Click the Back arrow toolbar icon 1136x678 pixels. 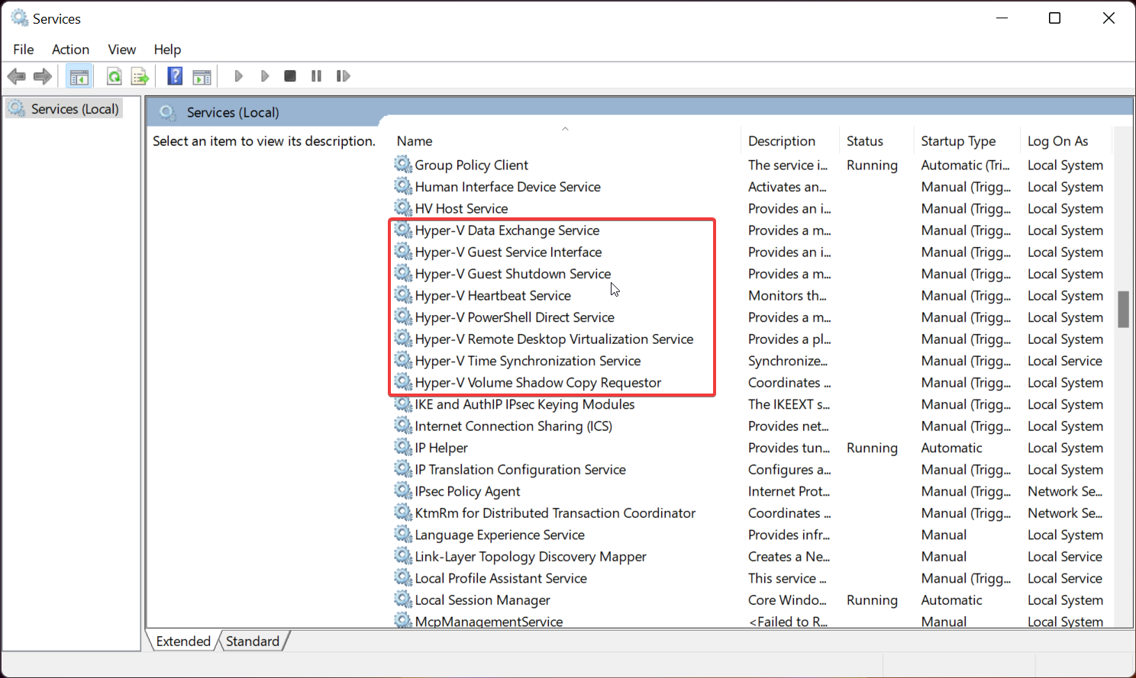tap(16, 76)
